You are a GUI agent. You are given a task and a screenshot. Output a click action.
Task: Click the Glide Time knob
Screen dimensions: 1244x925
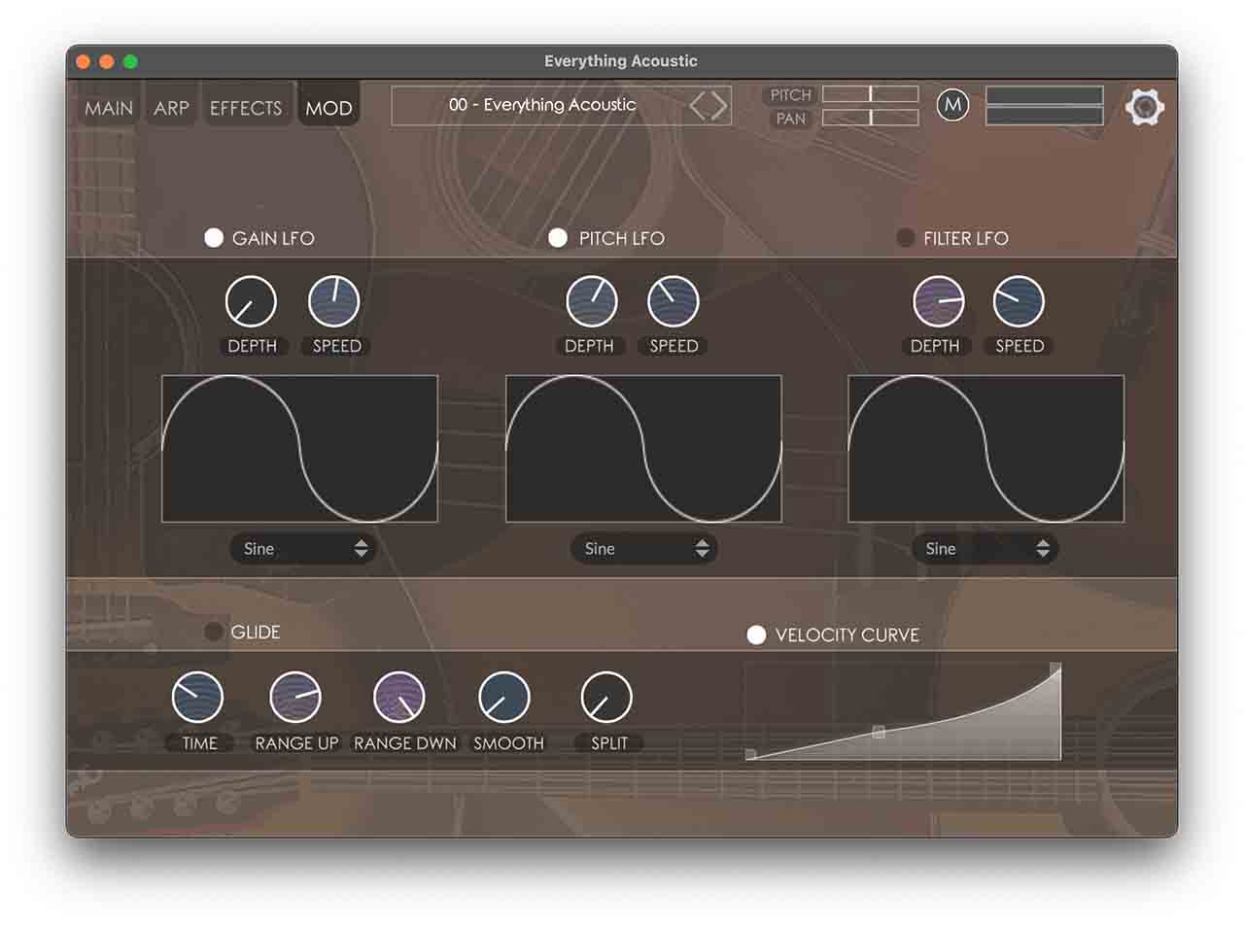click(197, 698)
